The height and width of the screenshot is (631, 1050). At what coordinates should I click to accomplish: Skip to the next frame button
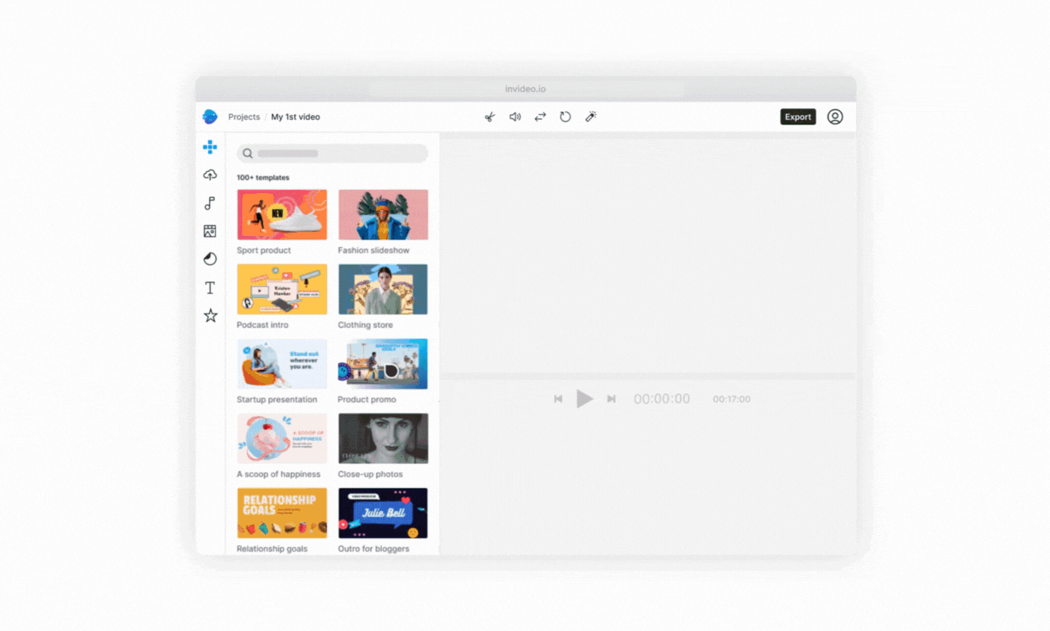[x=611, y=399]
